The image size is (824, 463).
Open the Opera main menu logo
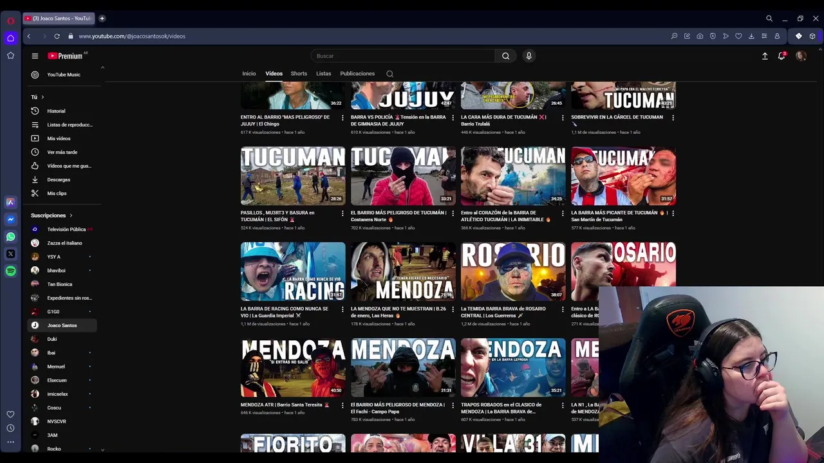pyautogui.click(x=10, y=21)
